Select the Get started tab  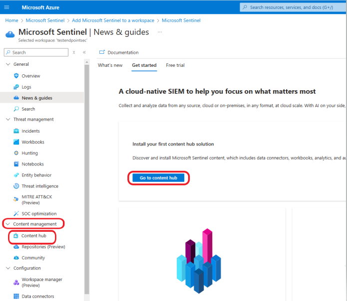point(144,65)
